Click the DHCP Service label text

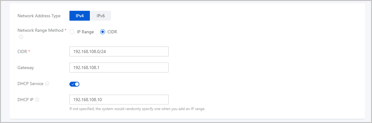(31, 84)
